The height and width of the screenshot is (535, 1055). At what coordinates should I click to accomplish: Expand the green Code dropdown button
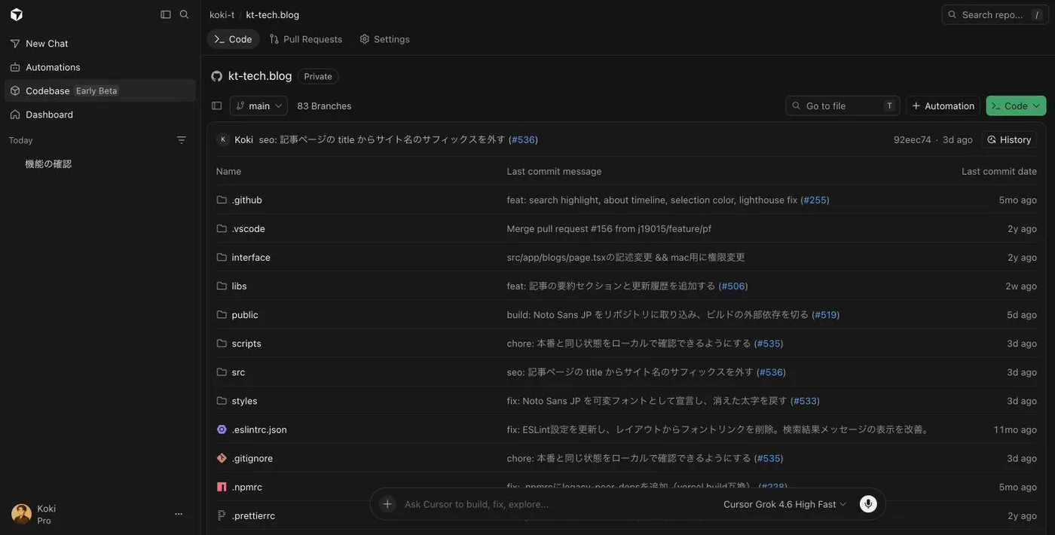[x=1016, y=105]
